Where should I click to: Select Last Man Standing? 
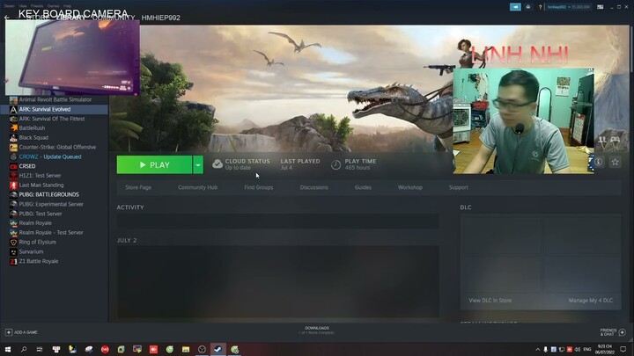pyautogui.click(x=41, y=185)
